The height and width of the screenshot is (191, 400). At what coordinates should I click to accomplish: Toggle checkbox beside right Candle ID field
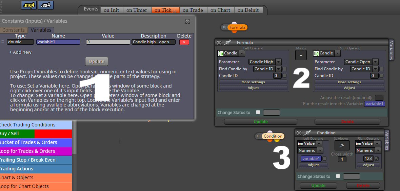point(381,75)
